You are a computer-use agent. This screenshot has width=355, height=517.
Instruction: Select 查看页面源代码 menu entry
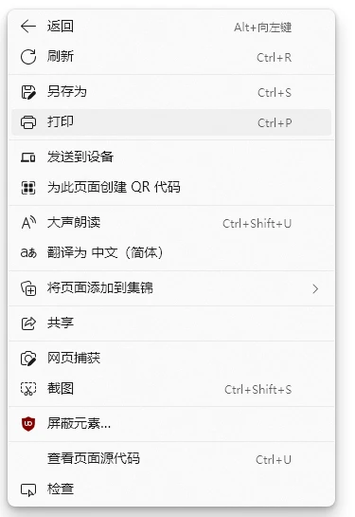click(171, 459)
